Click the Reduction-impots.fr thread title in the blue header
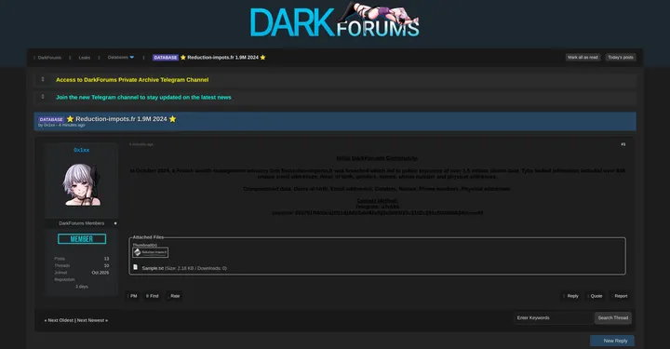This screenshot has width=670, height=349. click(121, 119)
